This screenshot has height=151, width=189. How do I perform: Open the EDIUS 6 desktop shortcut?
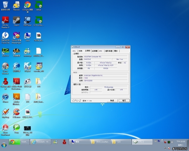click(5, 52)
